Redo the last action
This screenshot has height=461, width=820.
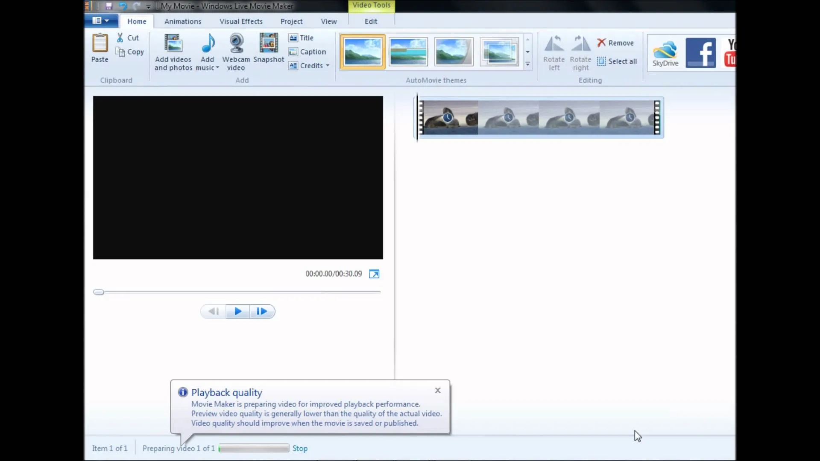pos(137,6)
